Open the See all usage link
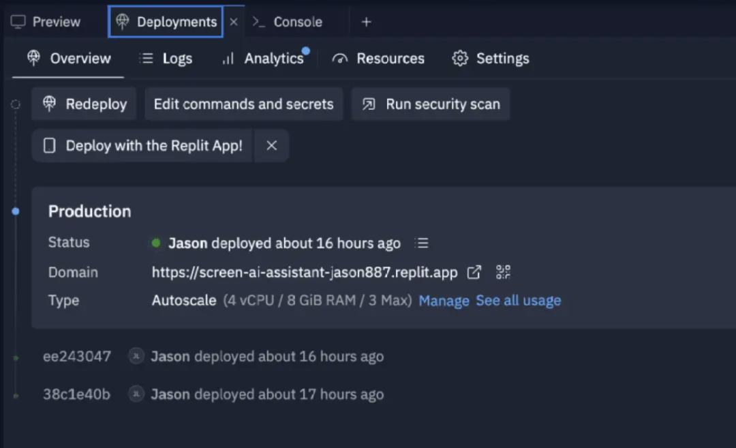 [518, 301]
